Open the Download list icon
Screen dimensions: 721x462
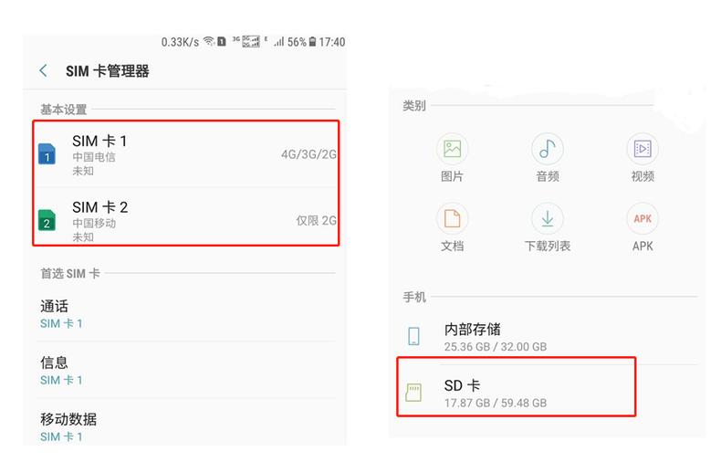(548, 218)
